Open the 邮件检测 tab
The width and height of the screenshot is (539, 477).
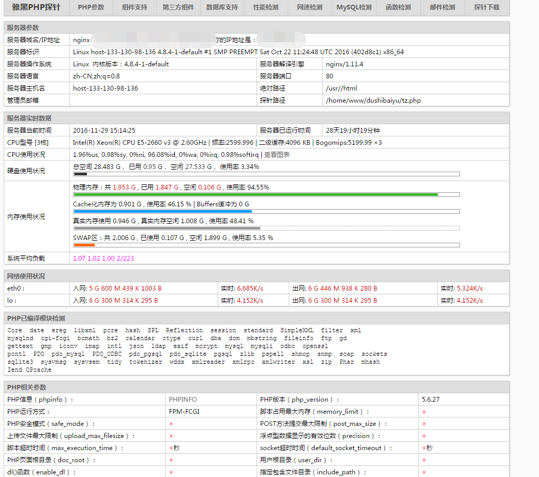pyautogui.click(x=443, y=7)
